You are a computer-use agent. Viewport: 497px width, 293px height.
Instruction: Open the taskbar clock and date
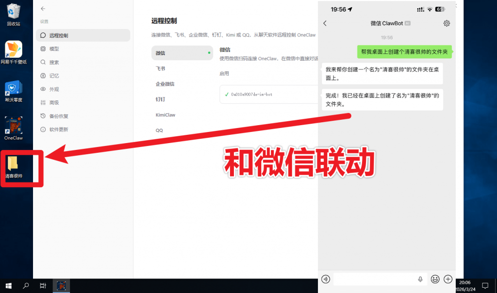click(x=465, y=286)
